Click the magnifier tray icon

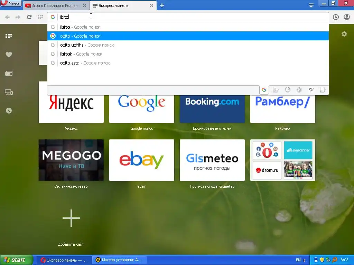tap(335, 260)
